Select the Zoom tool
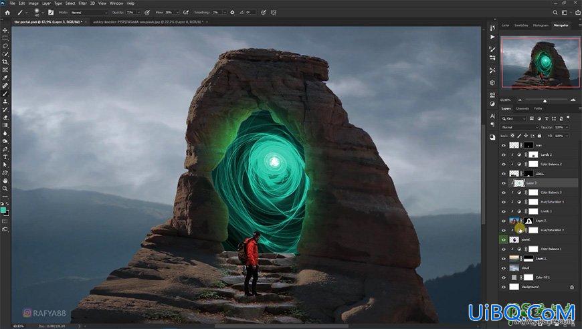 click(x=5, y=189)
